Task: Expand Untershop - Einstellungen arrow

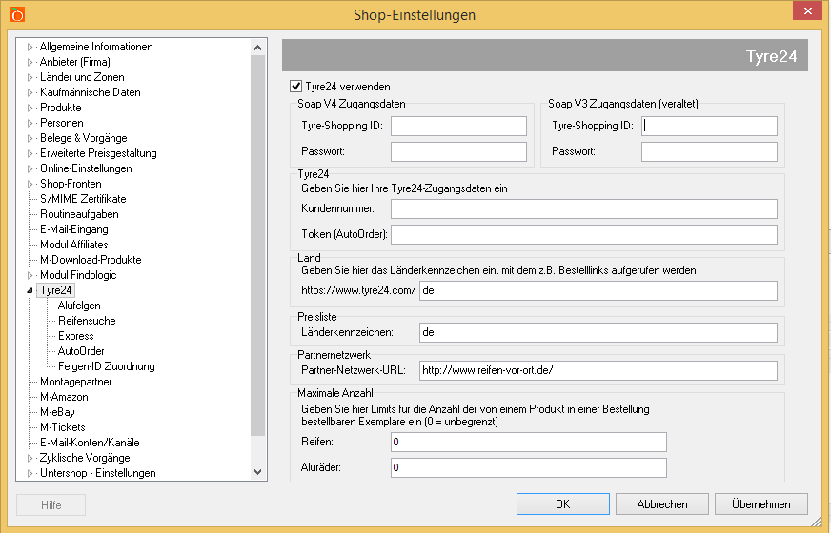Action: click(x=30, y=473)
